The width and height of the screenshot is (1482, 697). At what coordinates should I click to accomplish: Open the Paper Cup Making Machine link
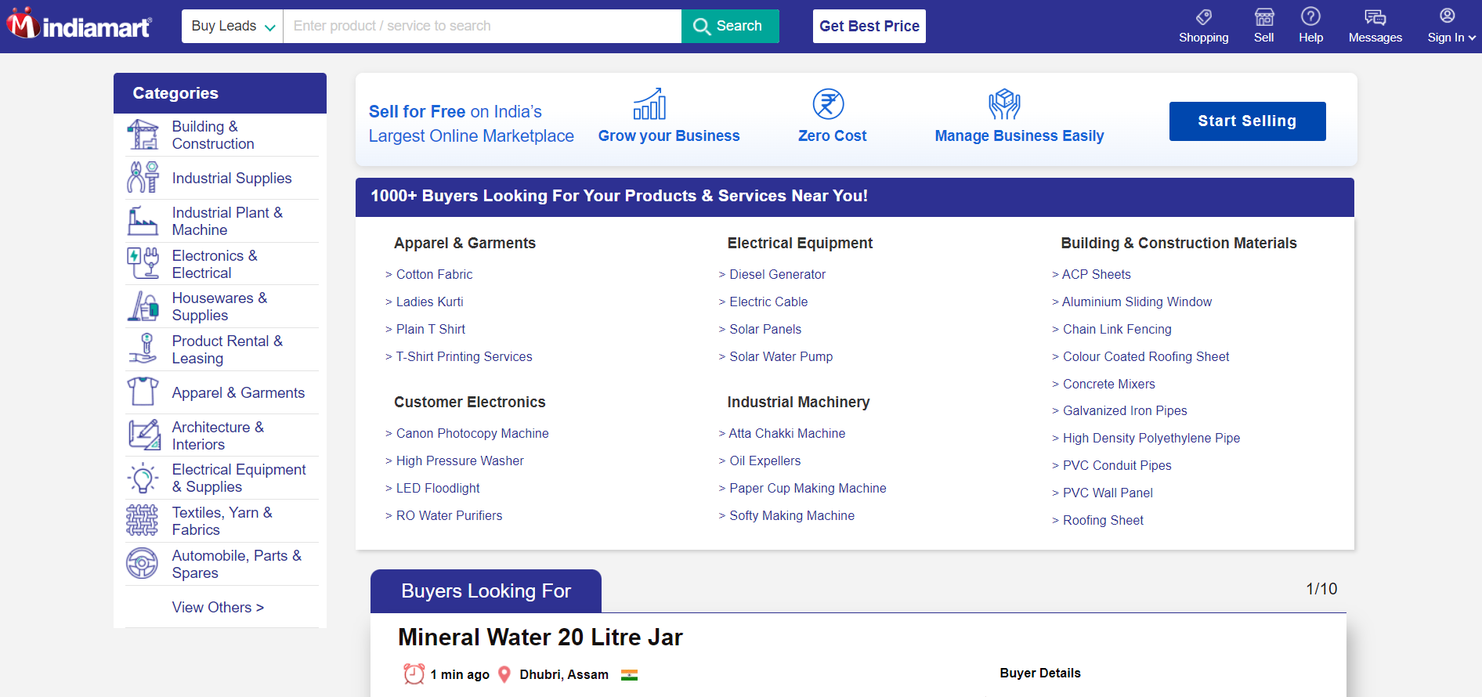(x=808, y=488)
